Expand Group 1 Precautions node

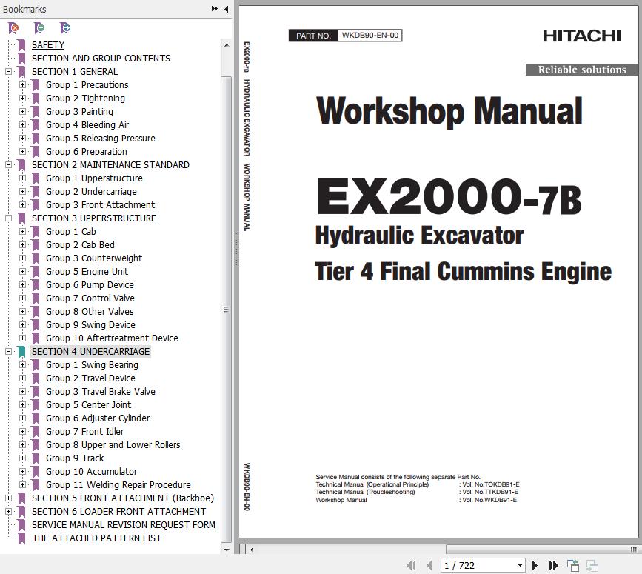[x=22, y=84]
